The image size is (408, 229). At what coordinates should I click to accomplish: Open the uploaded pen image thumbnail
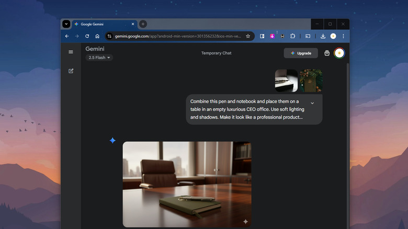(286, 81)
